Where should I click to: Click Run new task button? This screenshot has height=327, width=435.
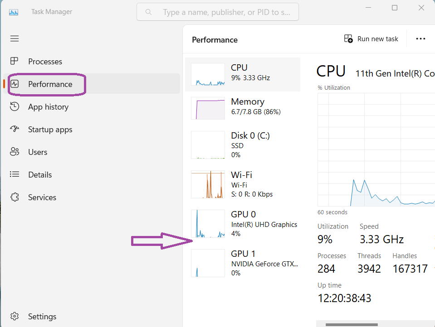pyautogui.click(x=371, y=39)
